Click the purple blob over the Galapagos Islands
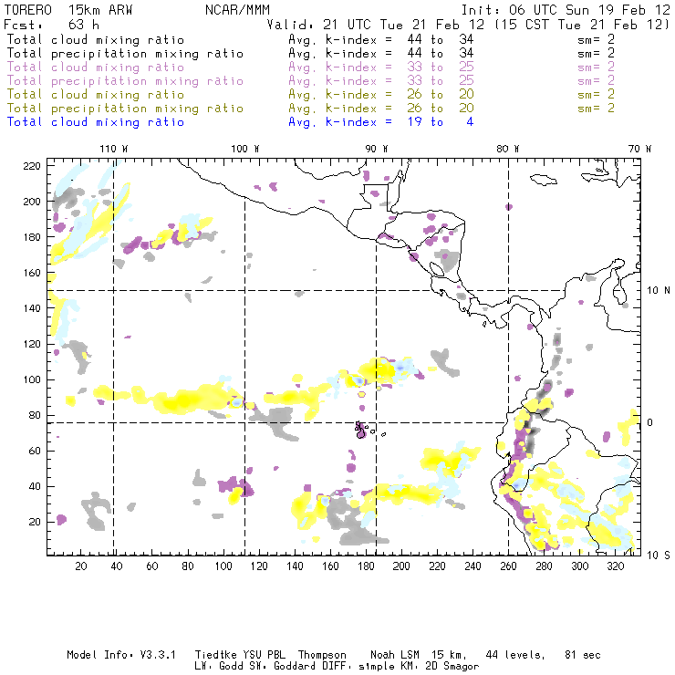This screenshot has height=675, width=675. [360, 431]
